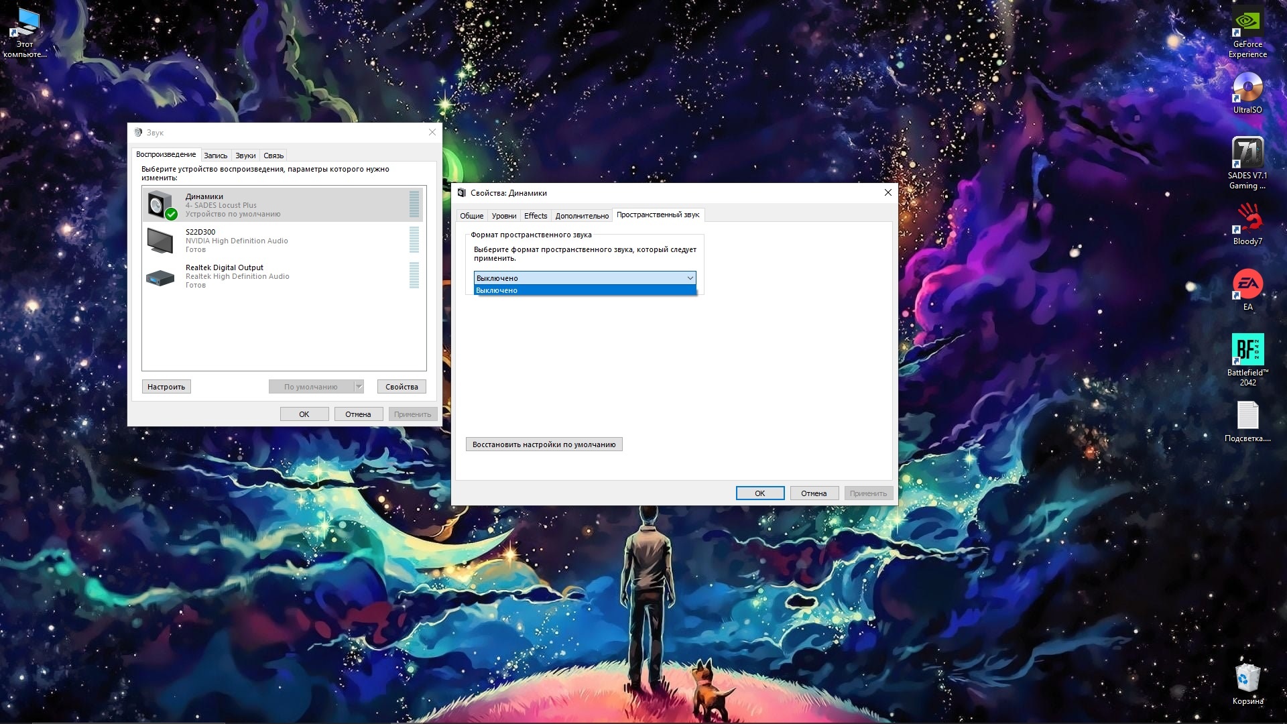Click Свойства button for selected device

402,386
